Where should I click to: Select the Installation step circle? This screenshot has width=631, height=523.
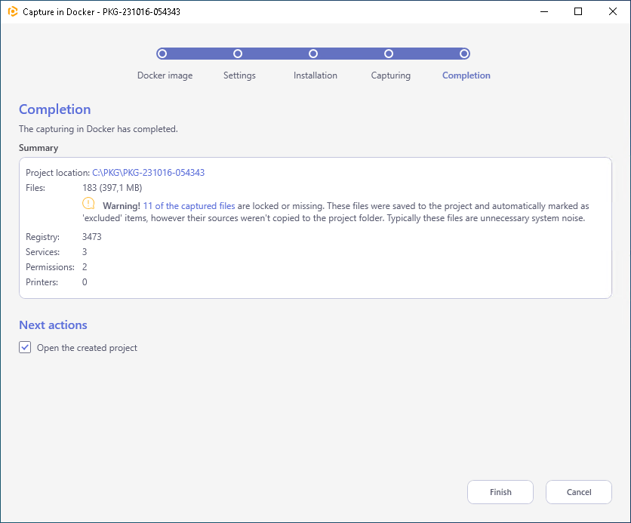[313, 54]
